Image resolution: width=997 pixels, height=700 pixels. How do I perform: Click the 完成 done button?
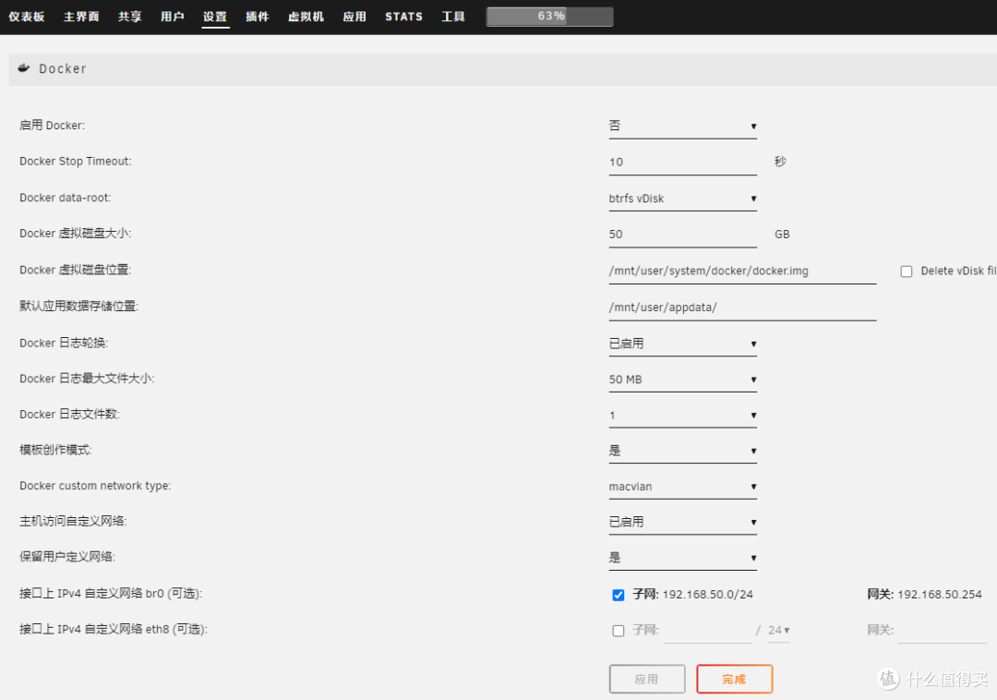click(735, 679)
